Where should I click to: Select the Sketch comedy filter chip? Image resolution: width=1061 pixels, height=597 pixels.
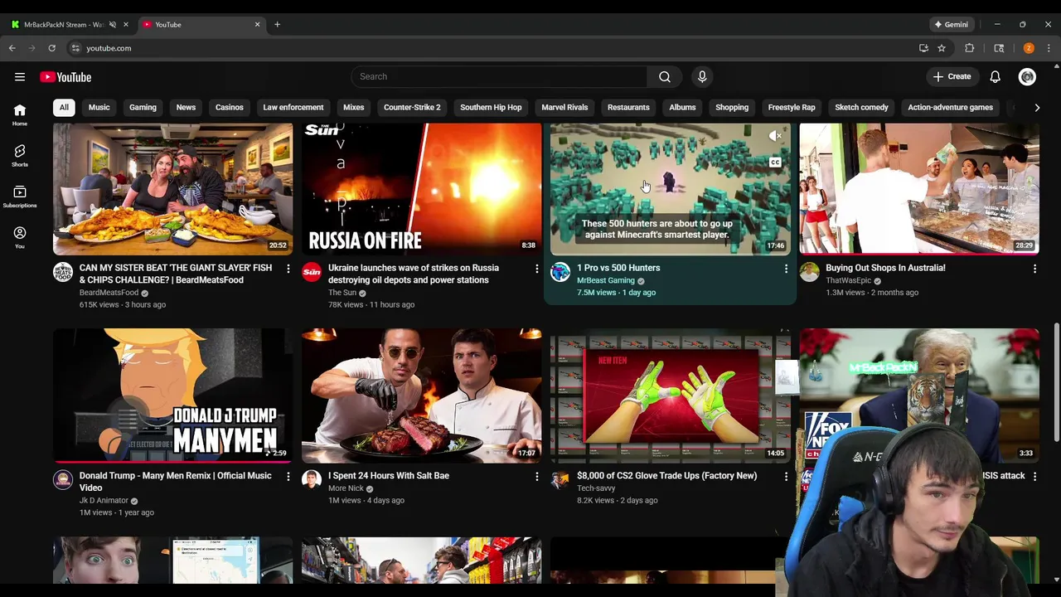pos(861,108)
